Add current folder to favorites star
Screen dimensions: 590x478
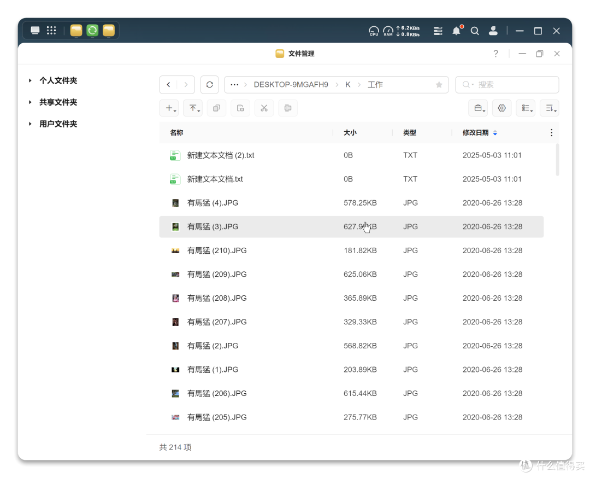pyautogui.click(x=439, y=85)
